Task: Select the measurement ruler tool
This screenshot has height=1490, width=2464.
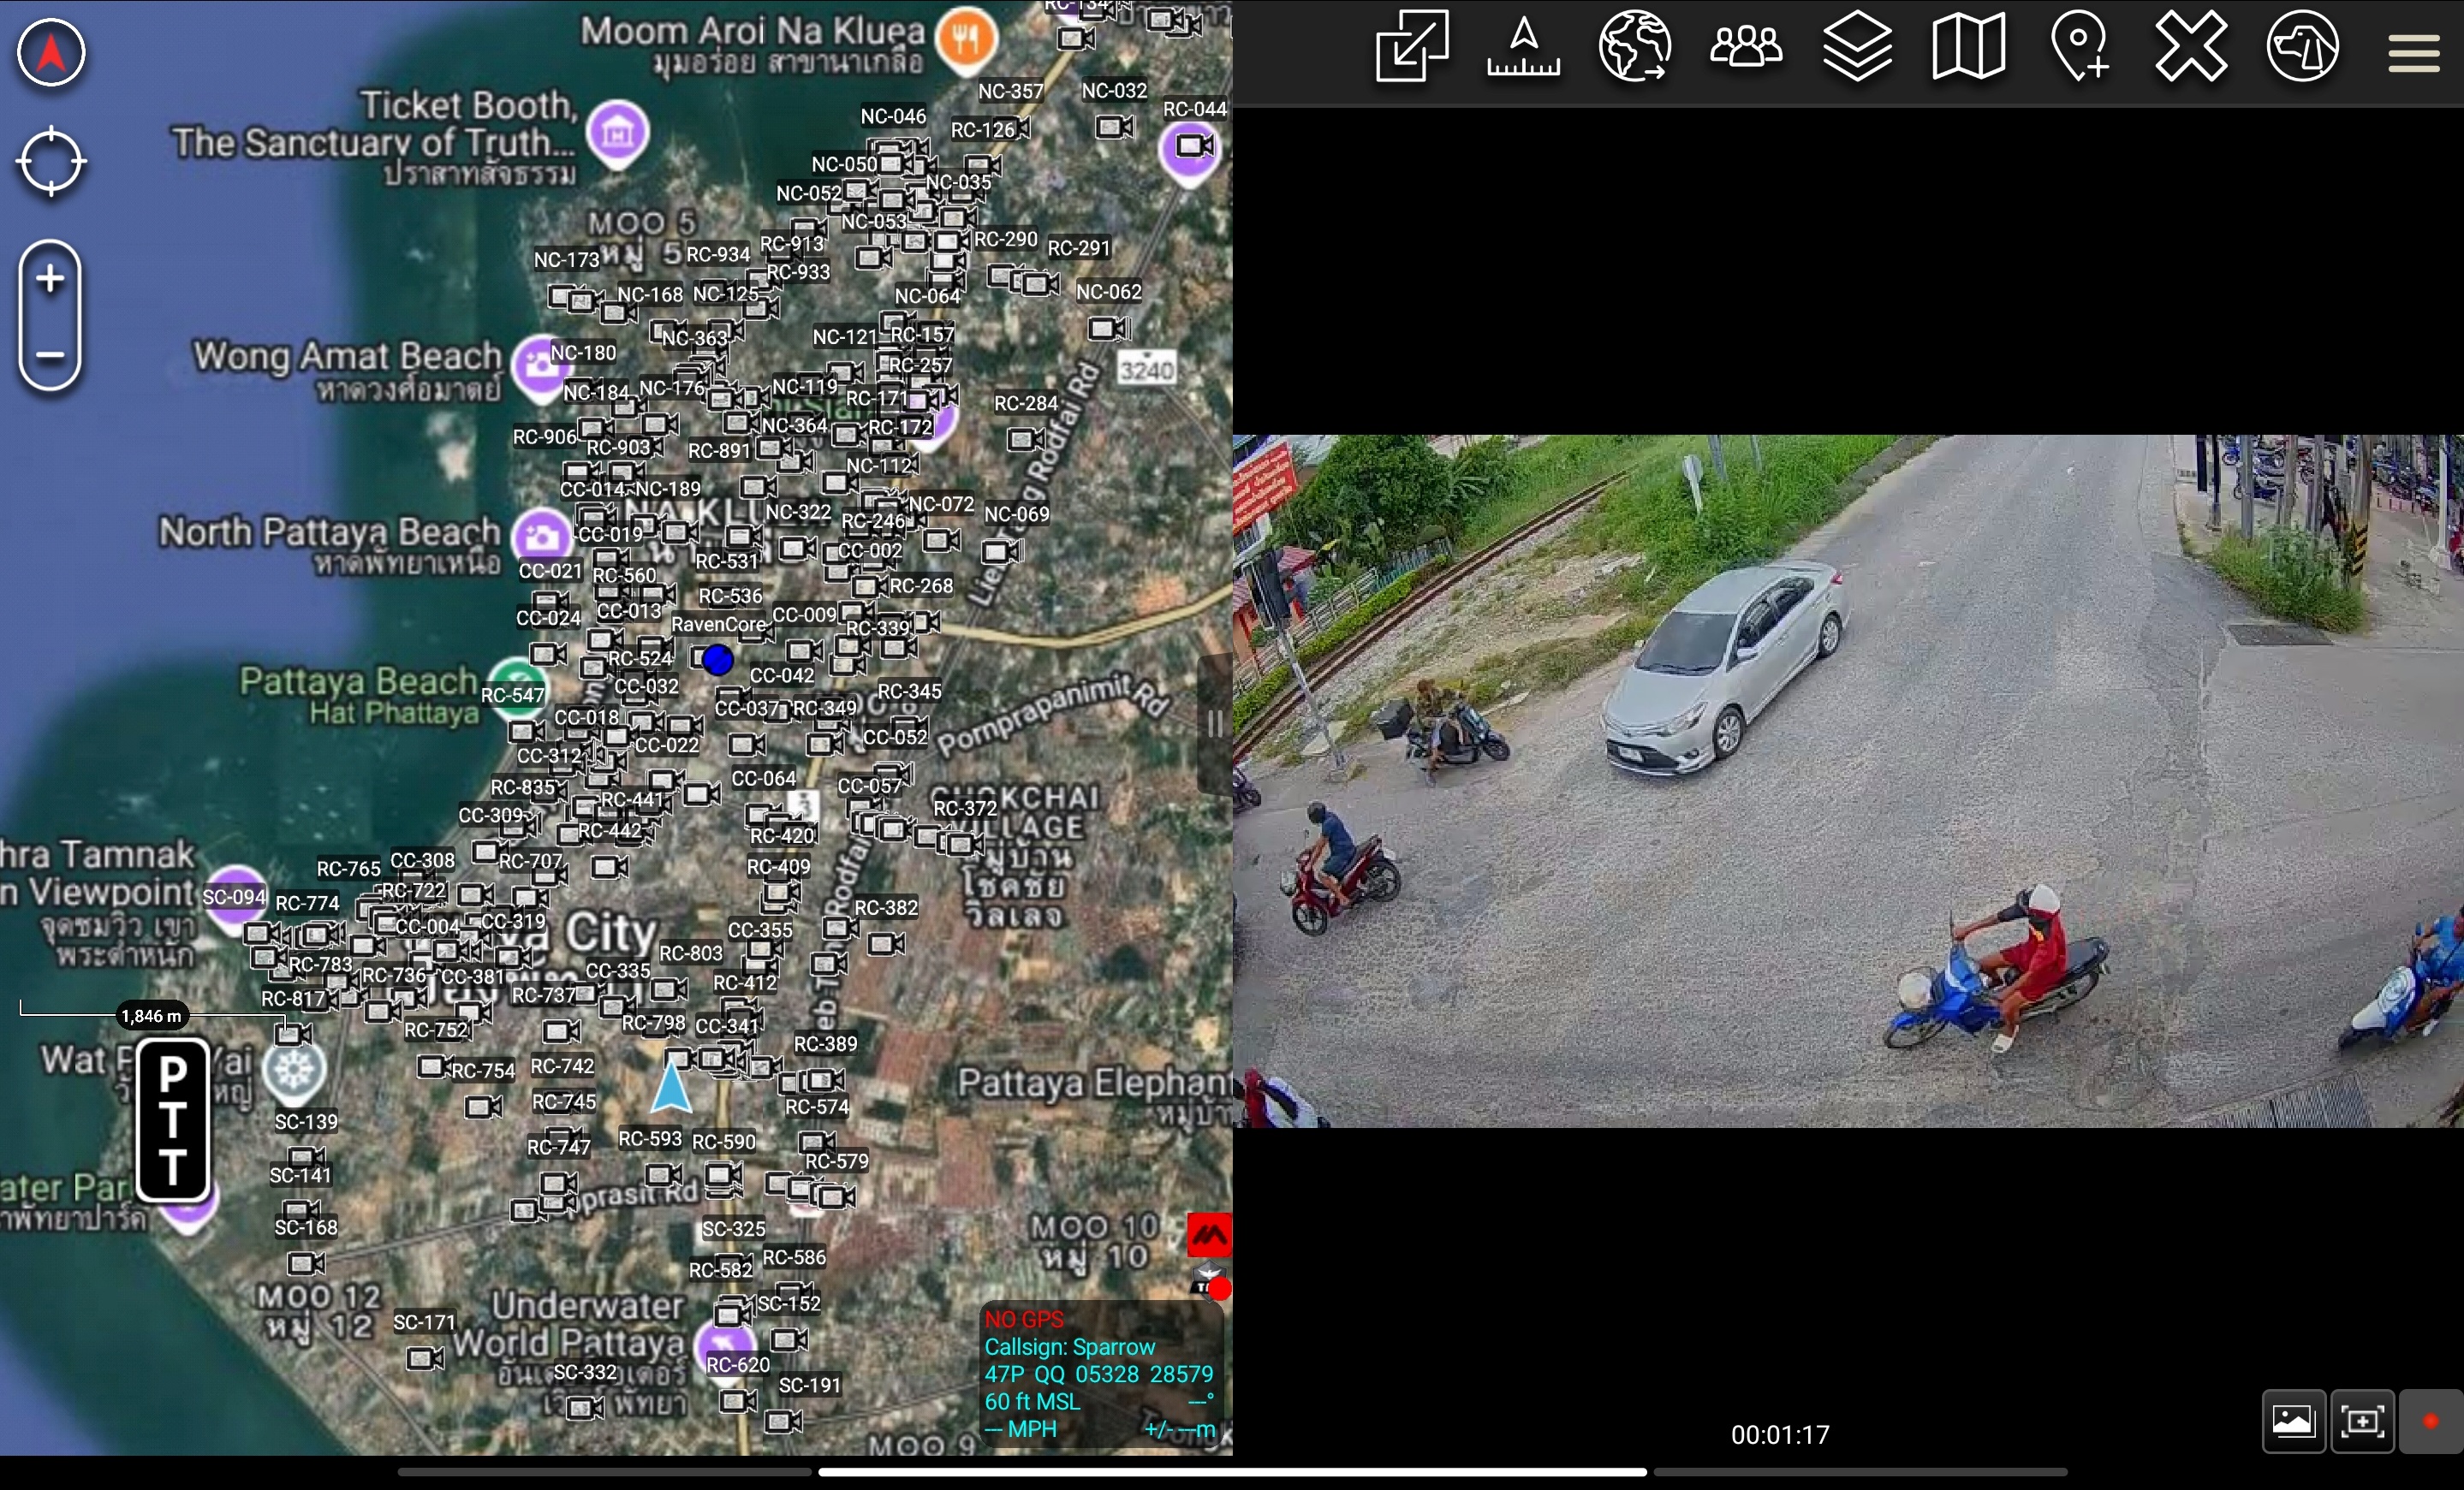Action: tap(1523, 50)
